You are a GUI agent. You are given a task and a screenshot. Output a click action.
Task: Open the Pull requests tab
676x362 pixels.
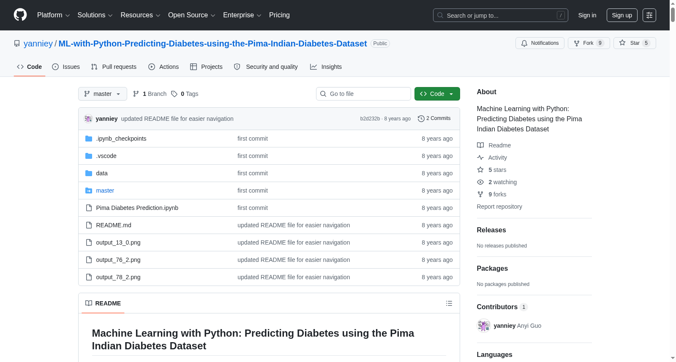tap(114, 67)
